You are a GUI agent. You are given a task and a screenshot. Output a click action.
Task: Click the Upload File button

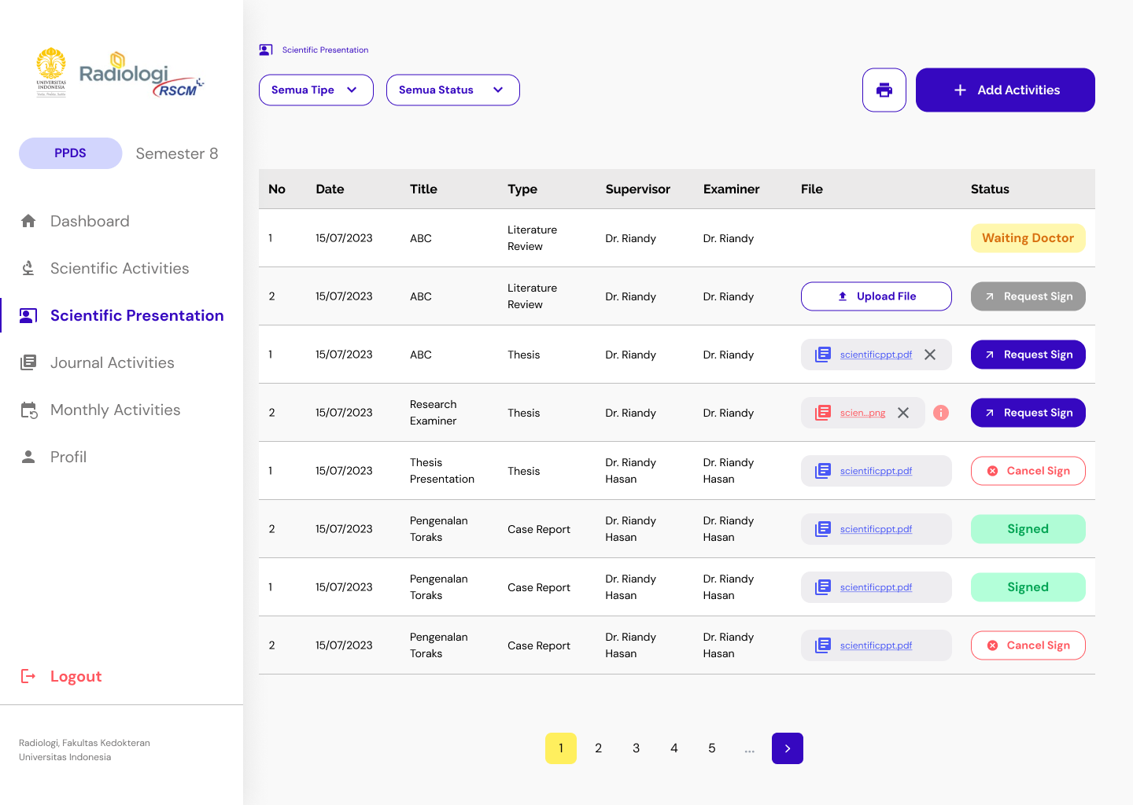tap(876, 296)
